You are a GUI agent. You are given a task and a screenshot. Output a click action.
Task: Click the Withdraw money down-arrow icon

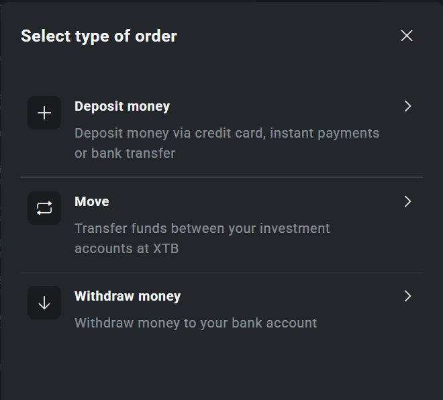44,303
